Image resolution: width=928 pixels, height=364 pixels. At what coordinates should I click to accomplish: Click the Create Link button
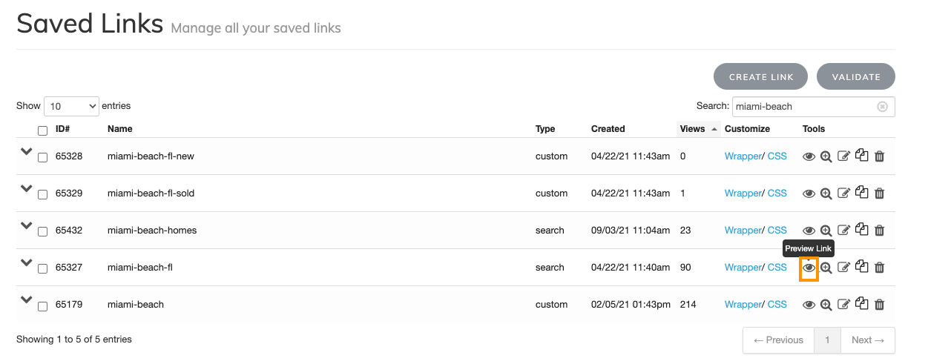(761, 77)
